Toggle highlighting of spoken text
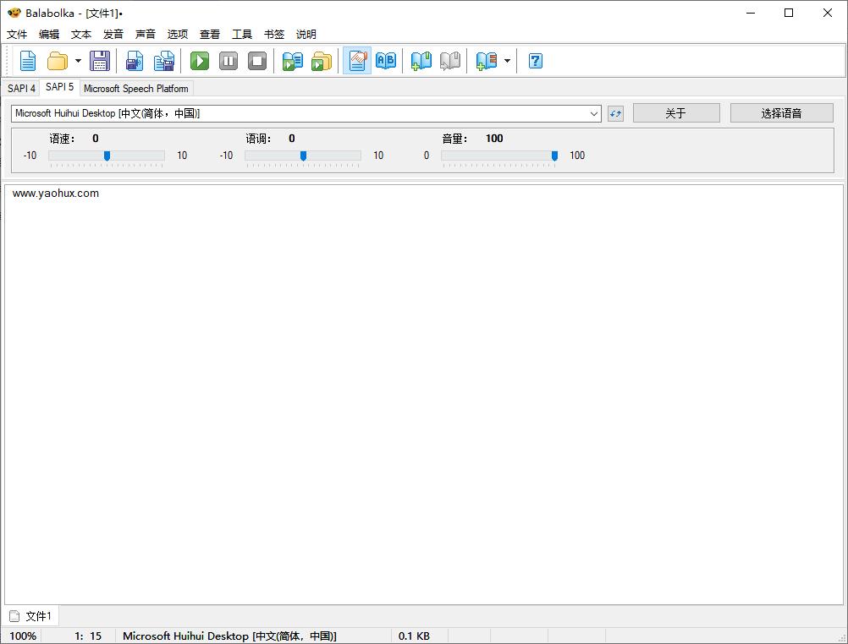This screenshot has width=848, height=644. click(356, 60)
